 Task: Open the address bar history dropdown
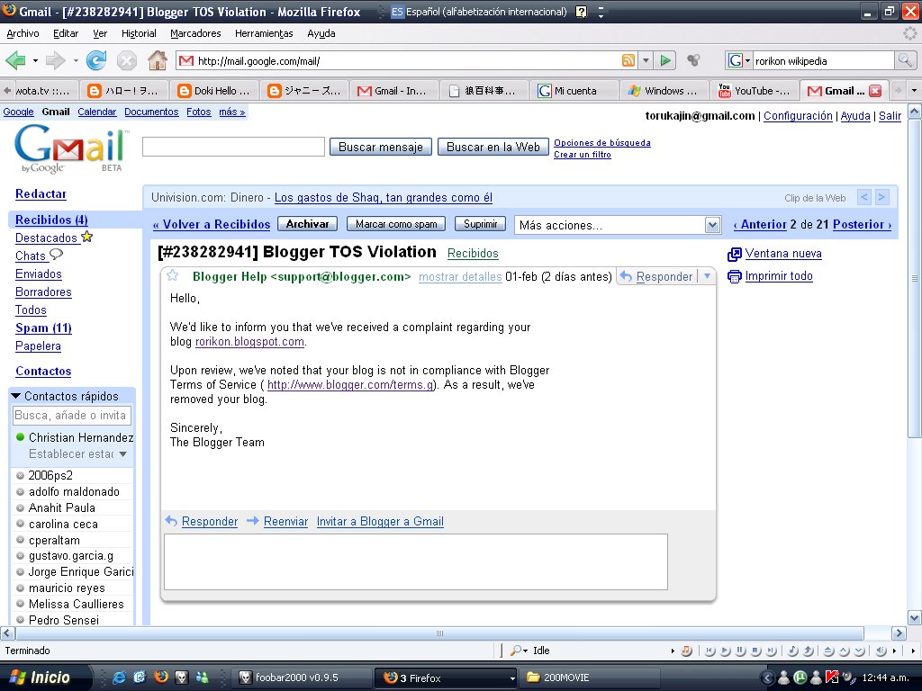coord(646,60)
